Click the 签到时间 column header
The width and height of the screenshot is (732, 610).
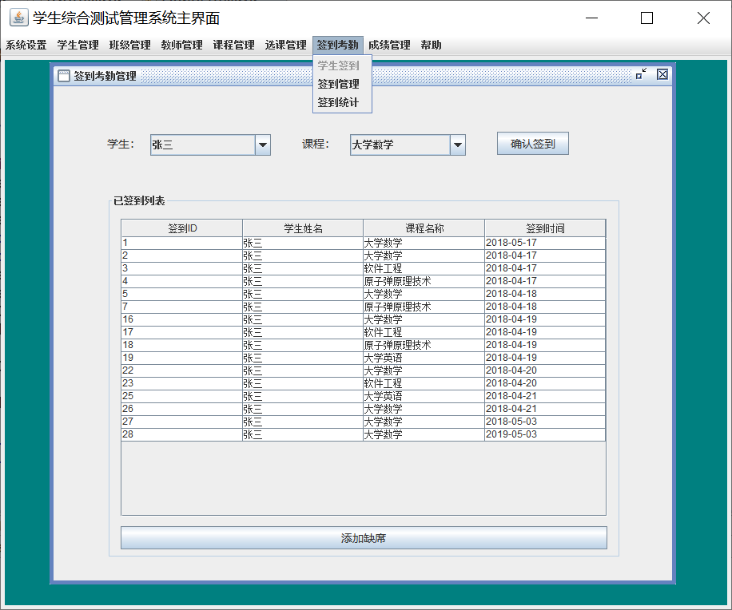pos(545,228)
